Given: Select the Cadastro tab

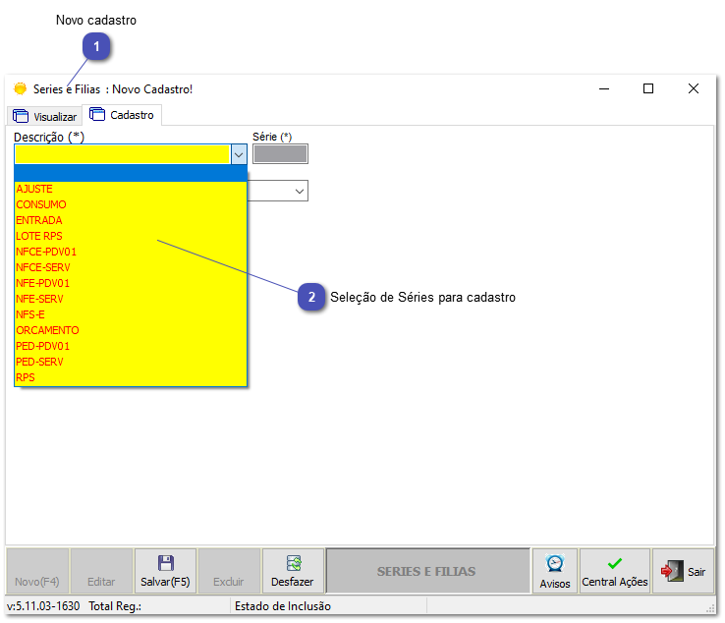Looking at the screenshot, I should 122,115.
